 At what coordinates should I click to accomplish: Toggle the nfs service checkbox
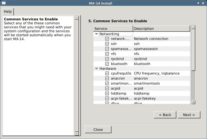[107, 54]
